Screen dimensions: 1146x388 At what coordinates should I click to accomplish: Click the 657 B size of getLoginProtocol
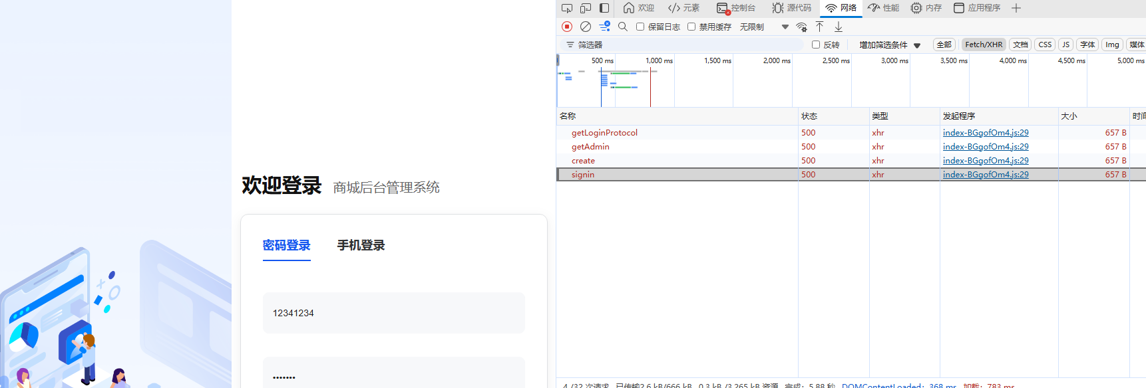1116,133
